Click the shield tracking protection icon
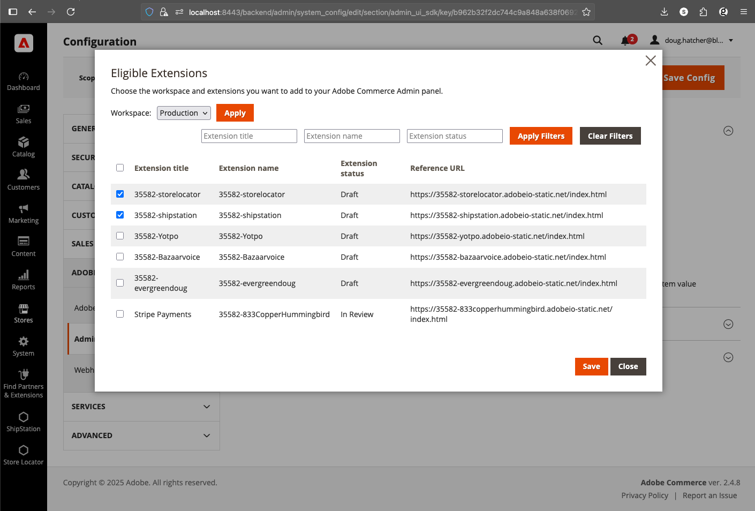 (x=149, y=12)
